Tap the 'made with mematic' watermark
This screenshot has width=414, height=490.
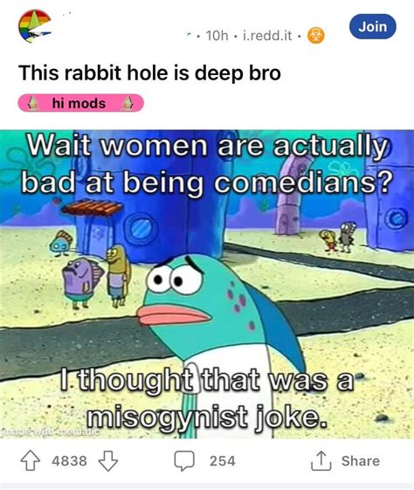(50, 432)
